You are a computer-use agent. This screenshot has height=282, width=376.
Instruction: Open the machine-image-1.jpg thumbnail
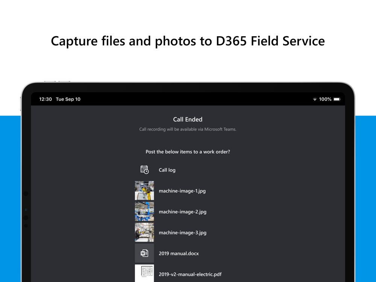pyautogui.click(x=144, y=191)
